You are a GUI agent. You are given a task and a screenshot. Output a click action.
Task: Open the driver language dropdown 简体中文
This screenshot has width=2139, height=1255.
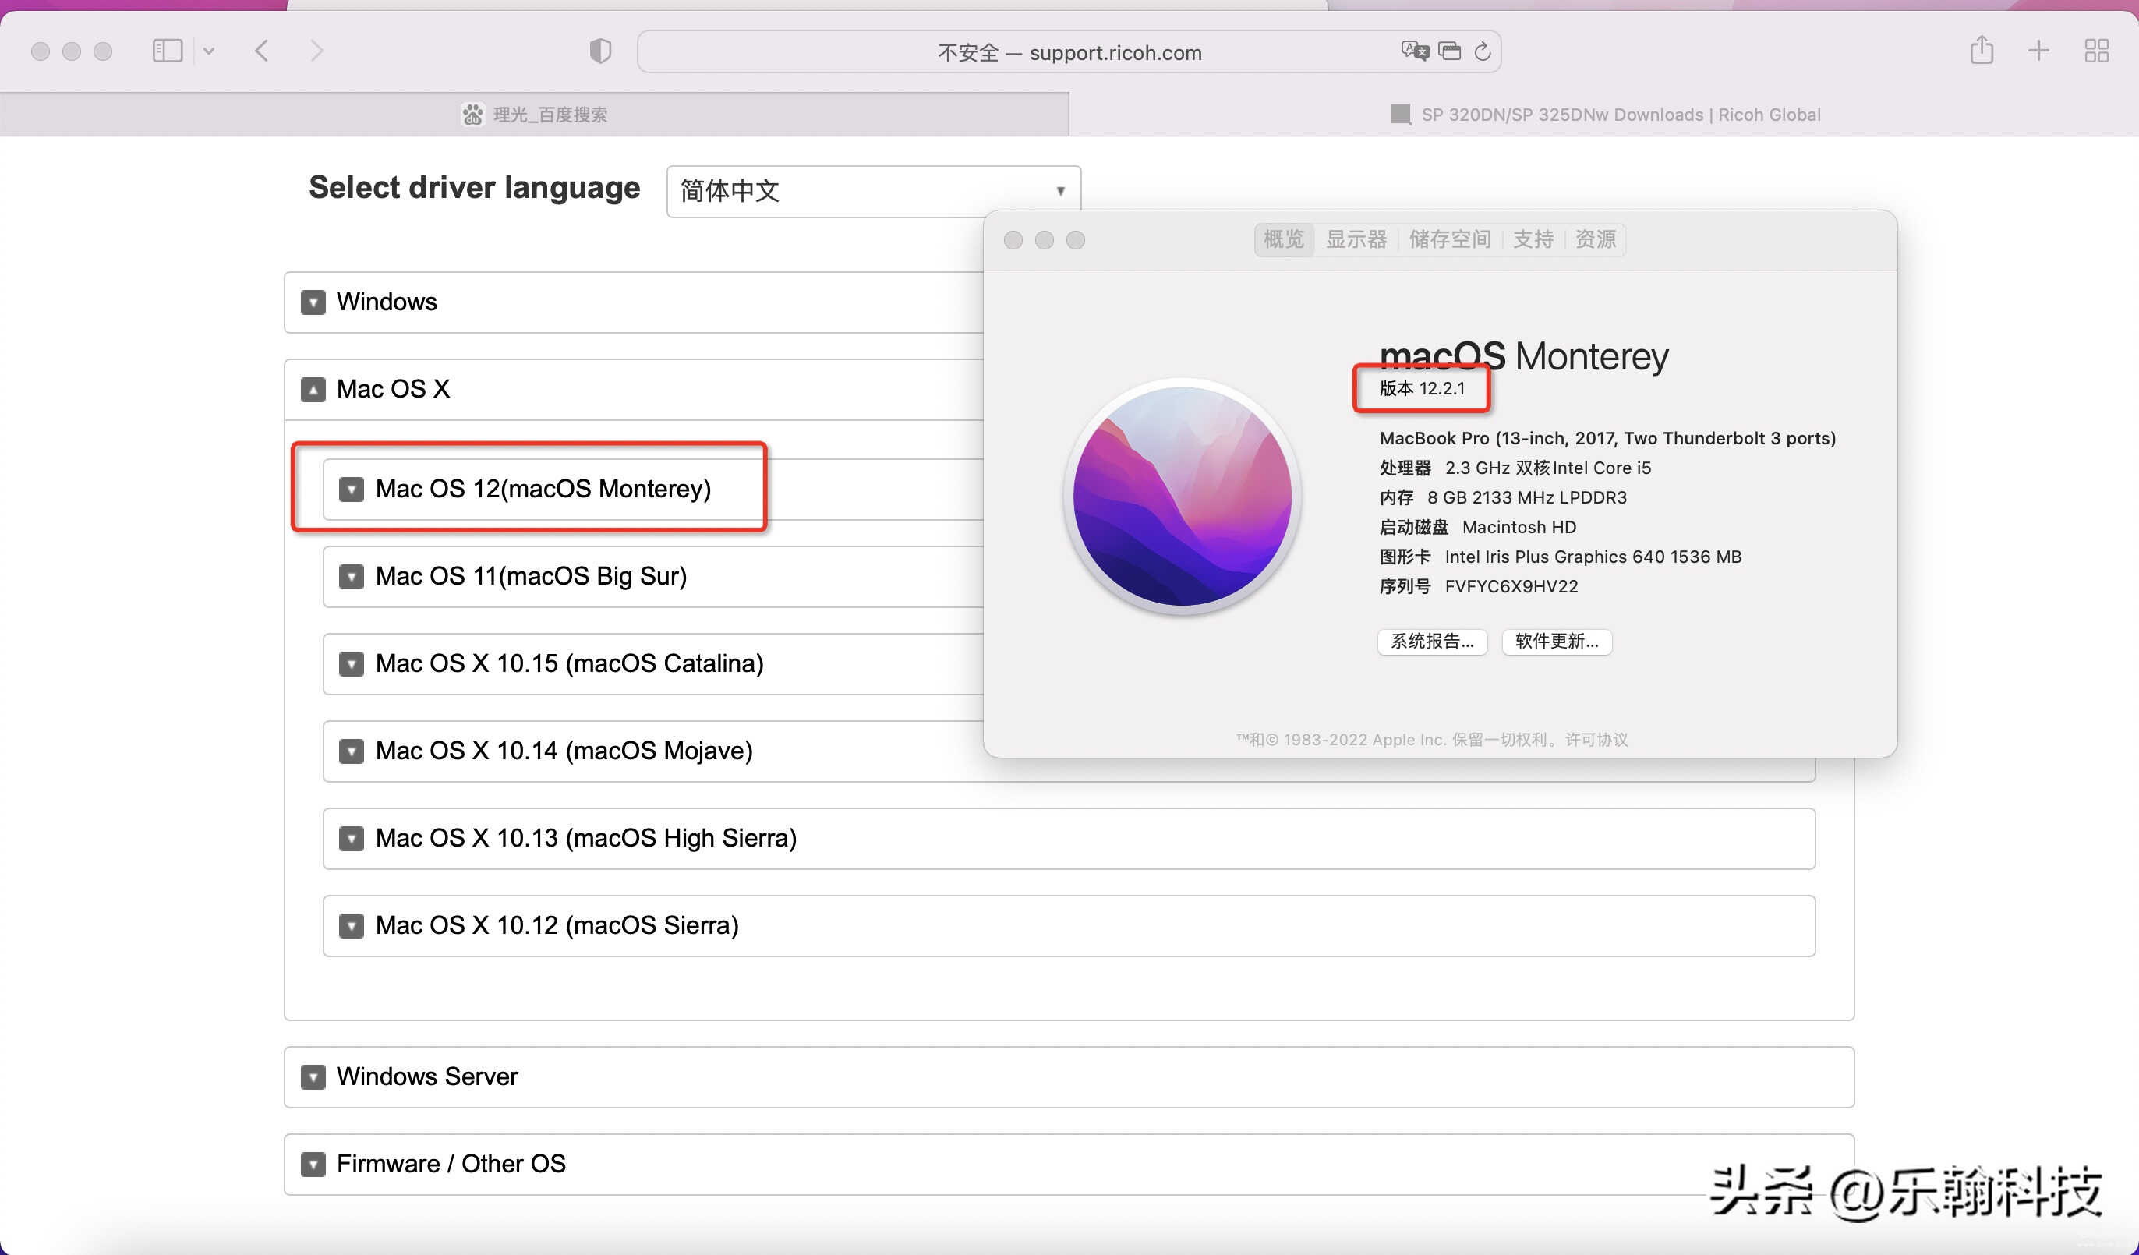coord(873,191)
